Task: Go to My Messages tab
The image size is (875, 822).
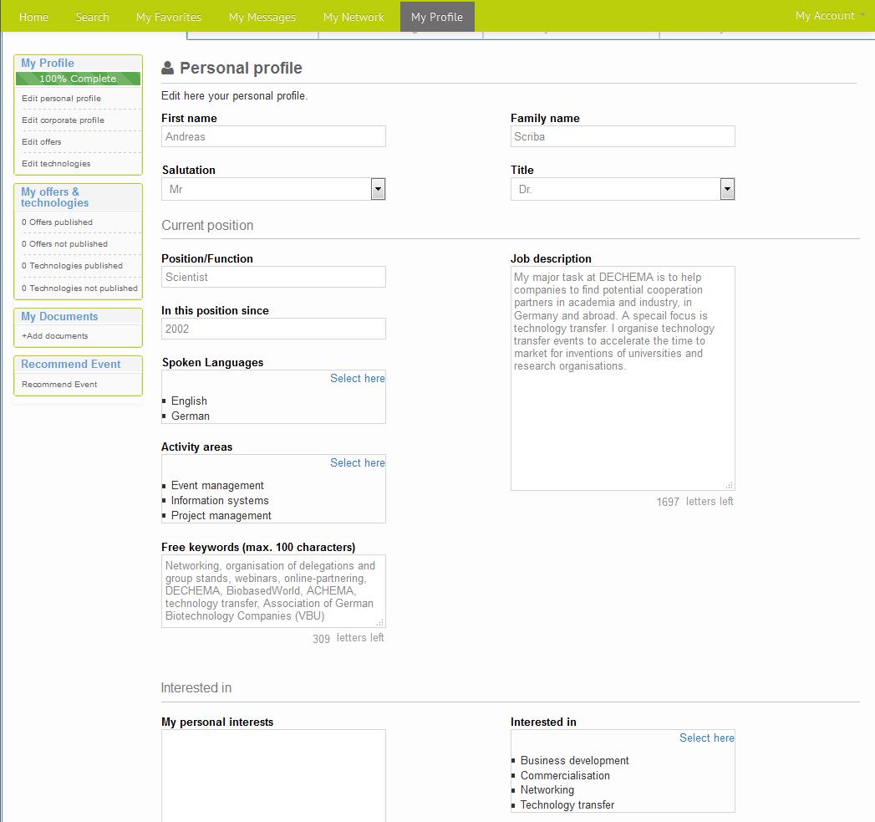Action: pyautogui.click(x=262, y=17)
